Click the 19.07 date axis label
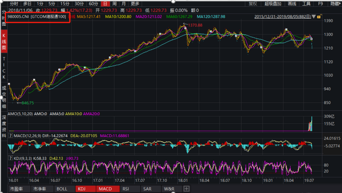Viewport: 342px width, 193px height. (309, 181)
